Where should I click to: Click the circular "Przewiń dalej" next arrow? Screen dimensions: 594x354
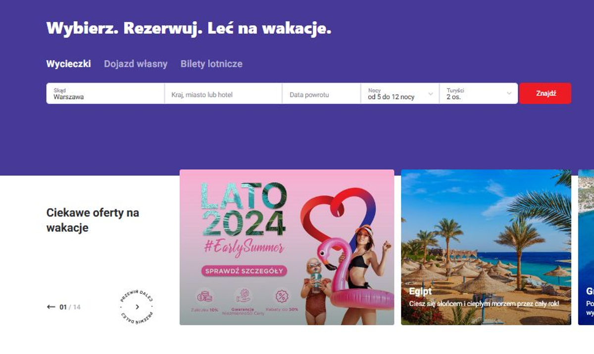pos(136,307)
